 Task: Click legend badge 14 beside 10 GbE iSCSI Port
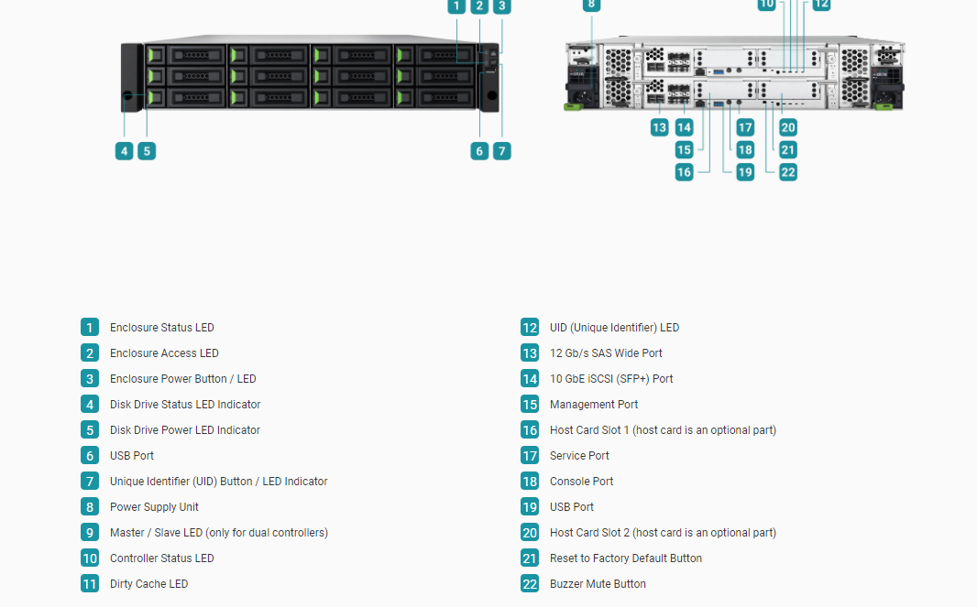(x=530, y=378)
